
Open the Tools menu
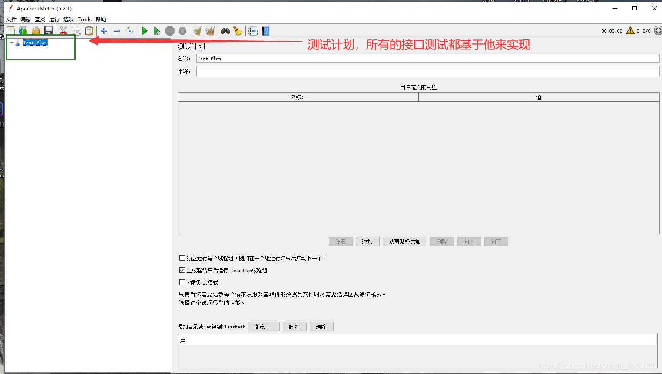pyautogui.click(x=85, y=20)
